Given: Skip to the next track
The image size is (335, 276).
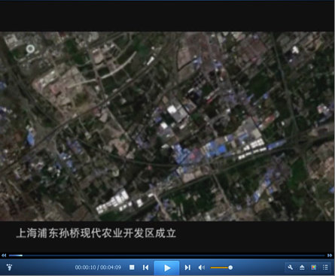Looking at the screenshot, I should 187,268.
